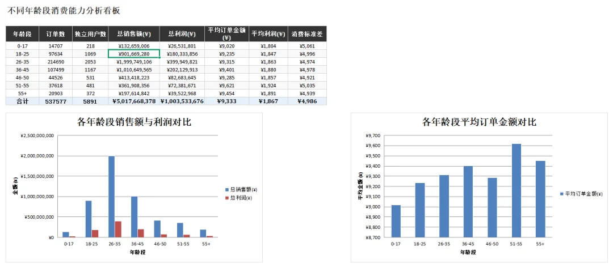This screenshot has width=613, height=268.
Task: Click the profit cell ¥39,522,968
Action: (182, 93)
